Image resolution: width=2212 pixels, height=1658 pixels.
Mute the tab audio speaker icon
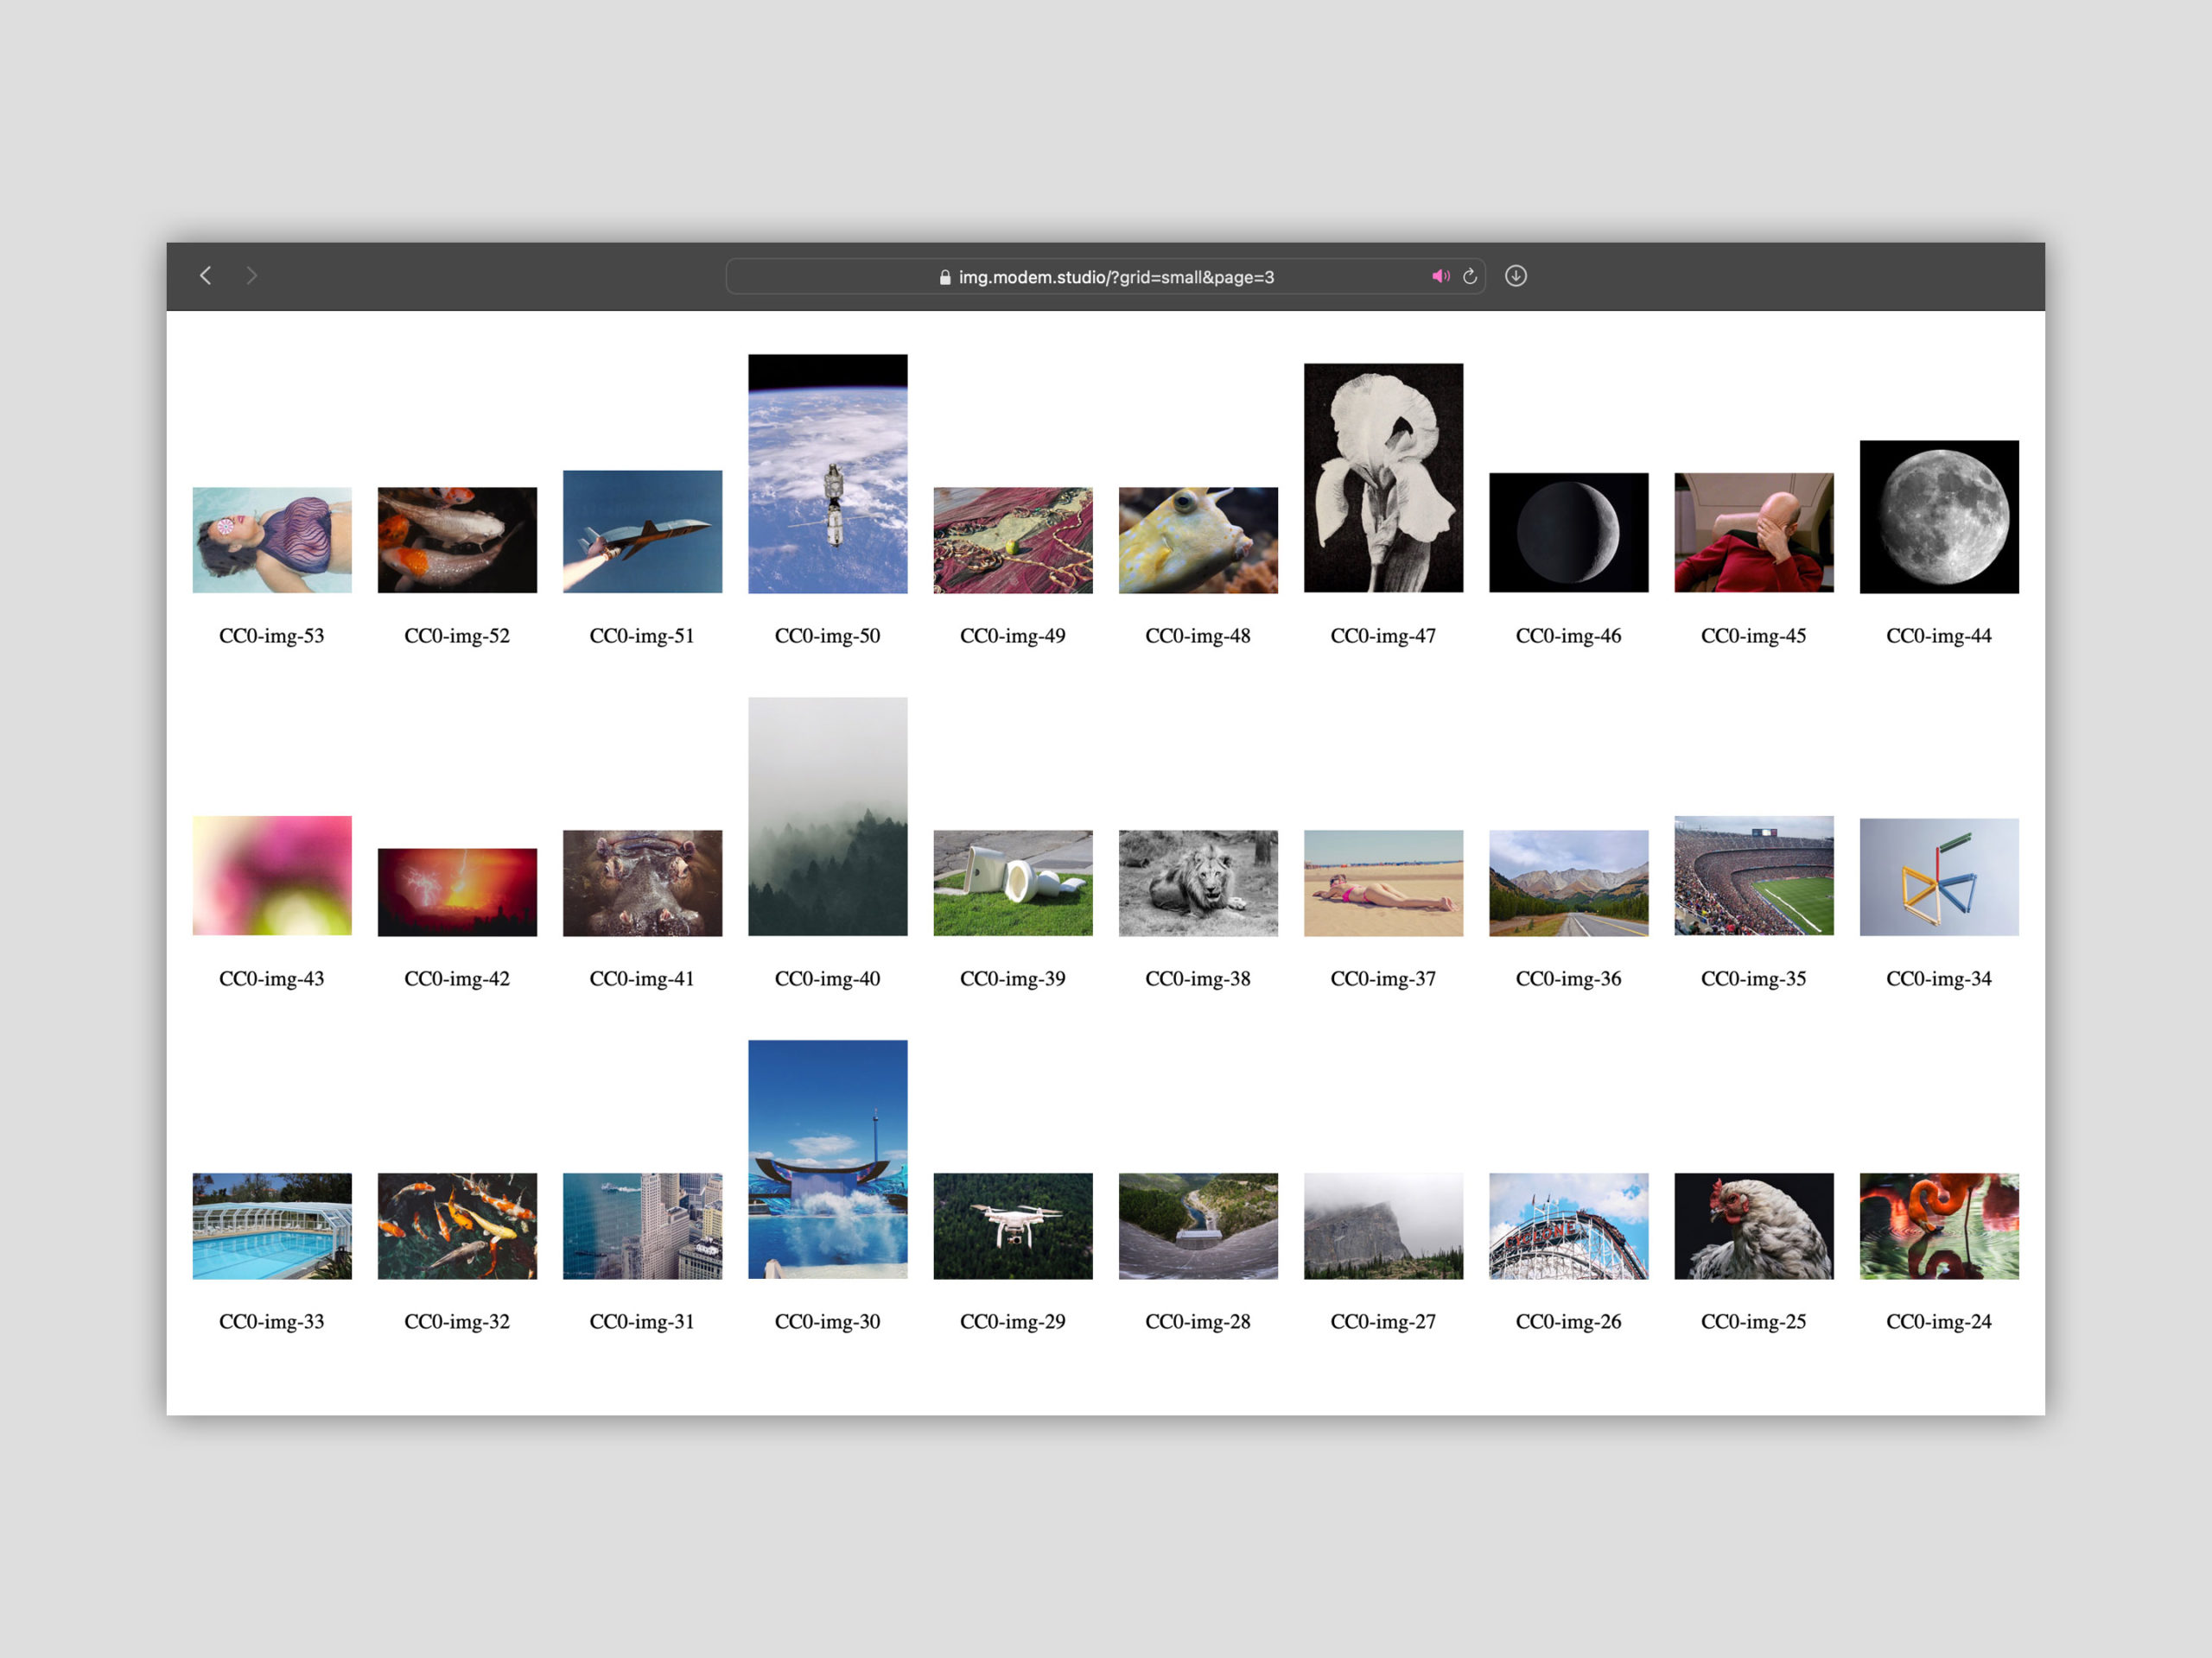click(x=1440, y=277)
